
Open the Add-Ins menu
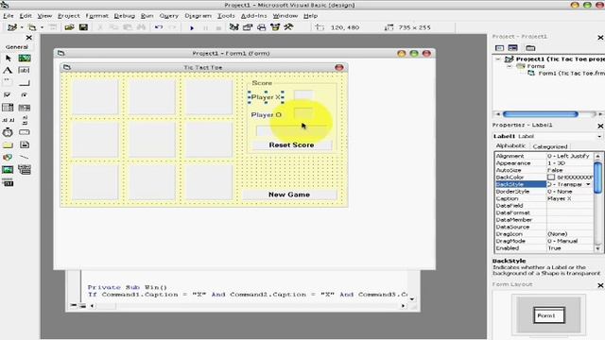(x=254, y=16)
